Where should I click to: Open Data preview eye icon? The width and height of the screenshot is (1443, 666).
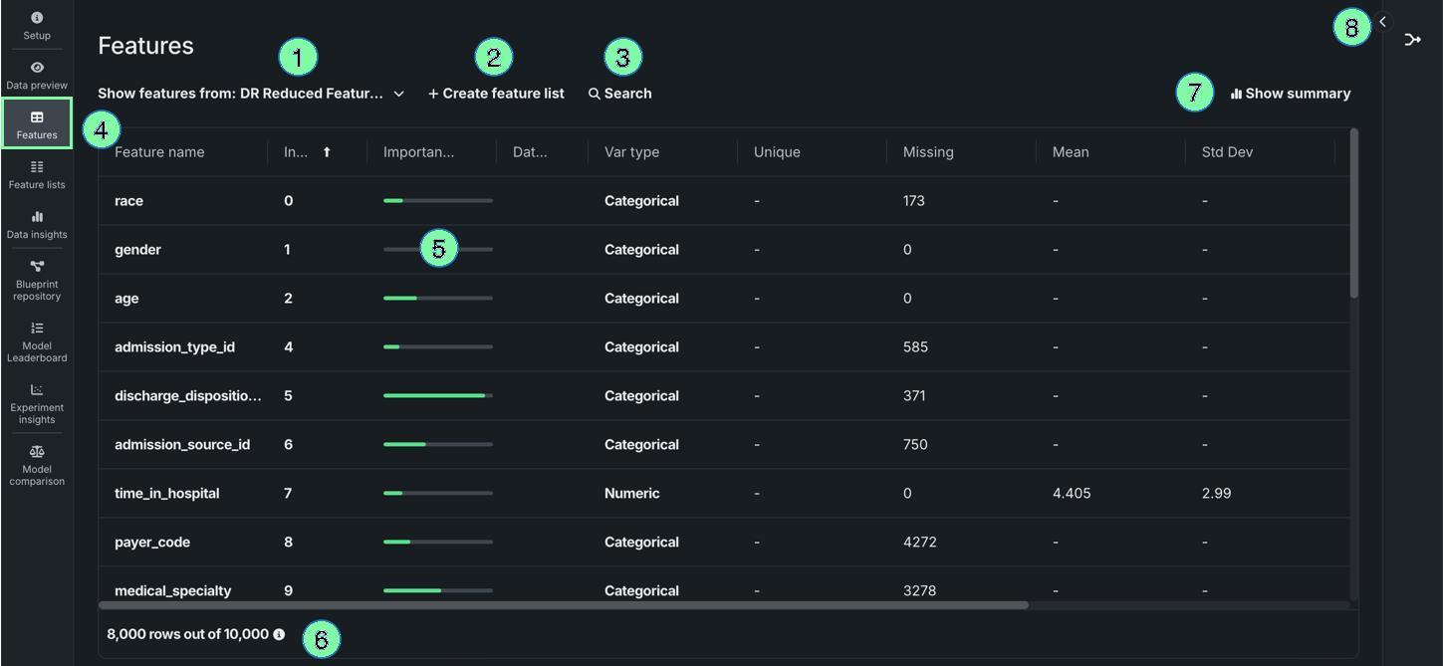click(37, 68)
